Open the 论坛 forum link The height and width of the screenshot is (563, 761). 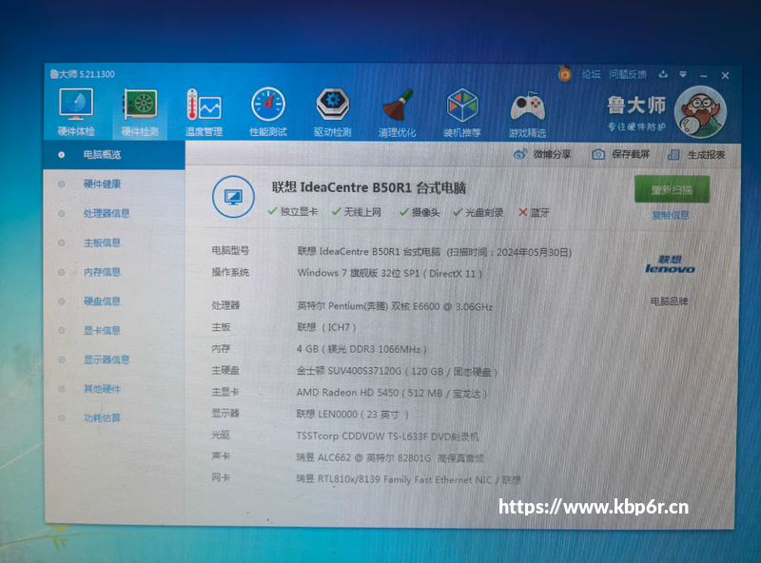(x=591, y=74)
